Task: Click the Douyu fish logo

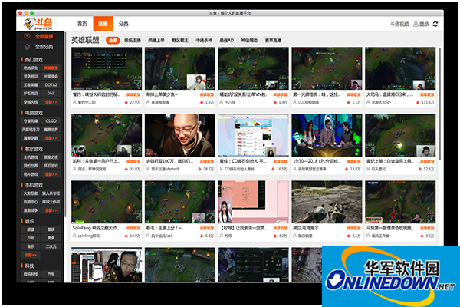Action: click(38, 24)
